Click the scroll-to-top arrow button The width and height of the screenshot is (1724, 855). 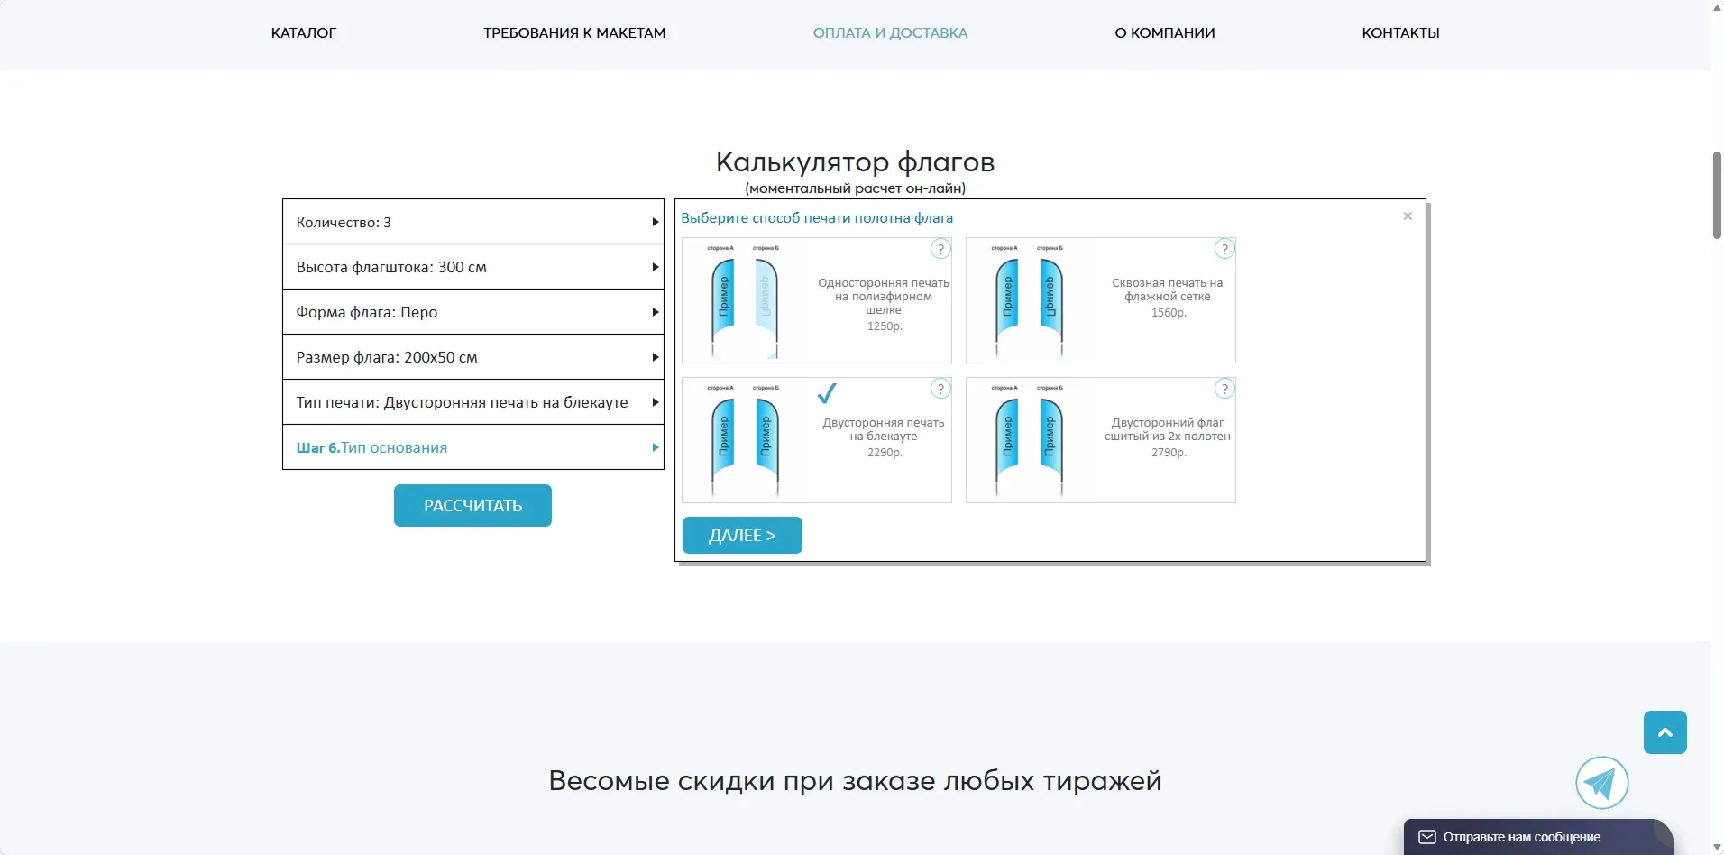[x=1664, y=732]
